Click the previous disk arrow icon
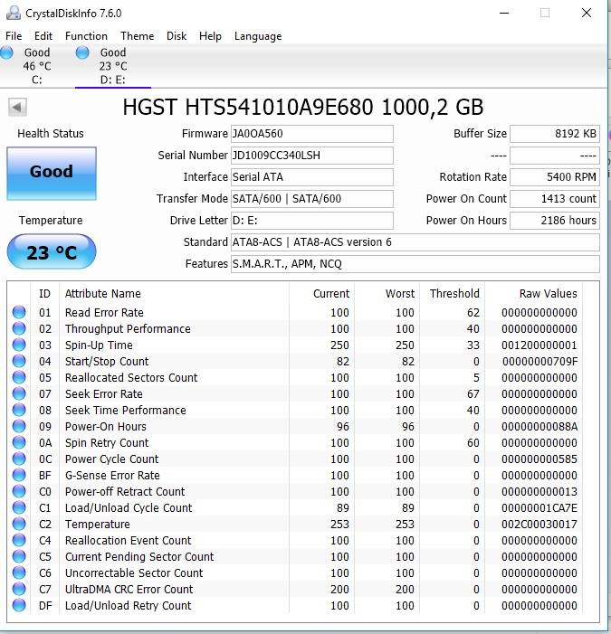Viewport: 611px width, 634px height. pos(17,107)
